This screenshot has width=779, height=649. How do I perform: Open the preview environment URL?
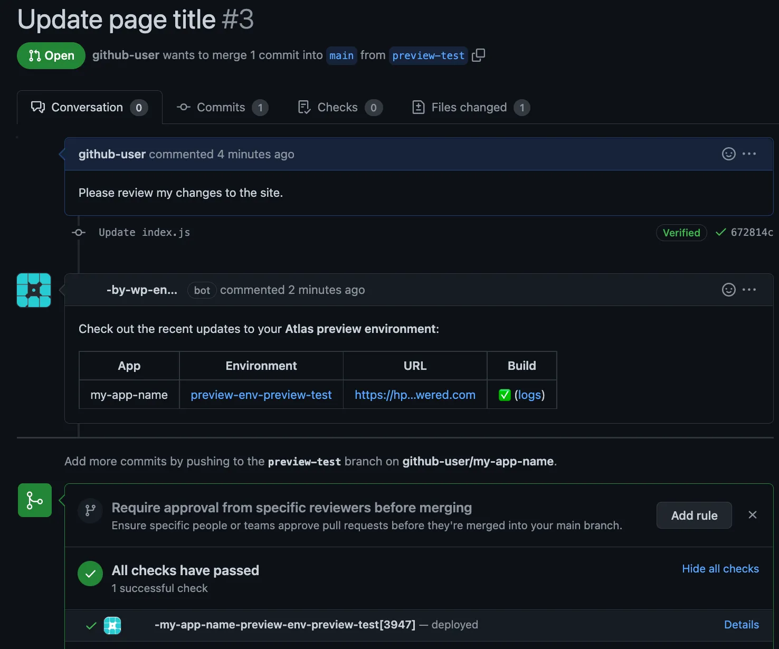point(414,395)
